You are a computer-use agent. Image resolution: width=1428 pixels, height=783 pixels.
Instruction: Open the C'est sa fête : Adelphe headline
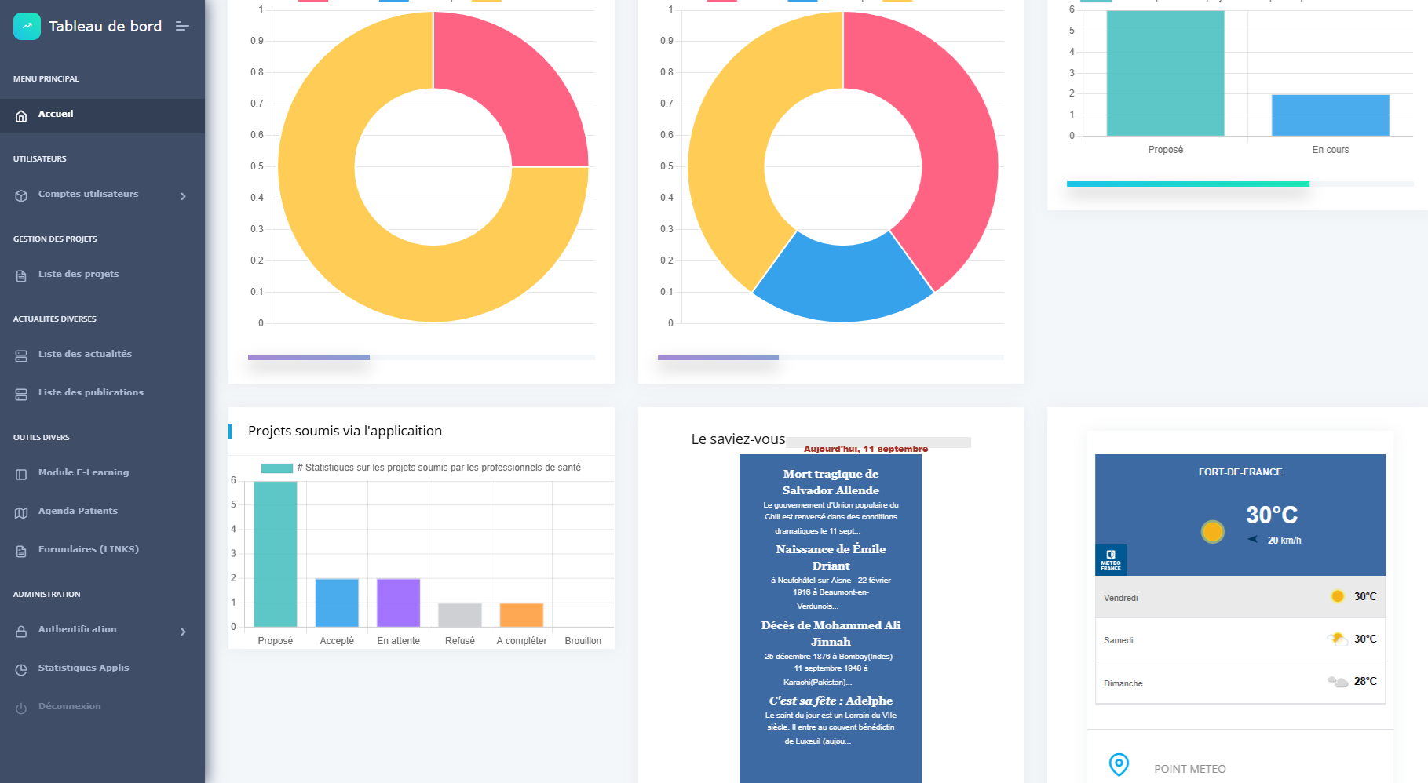[831, 701]
